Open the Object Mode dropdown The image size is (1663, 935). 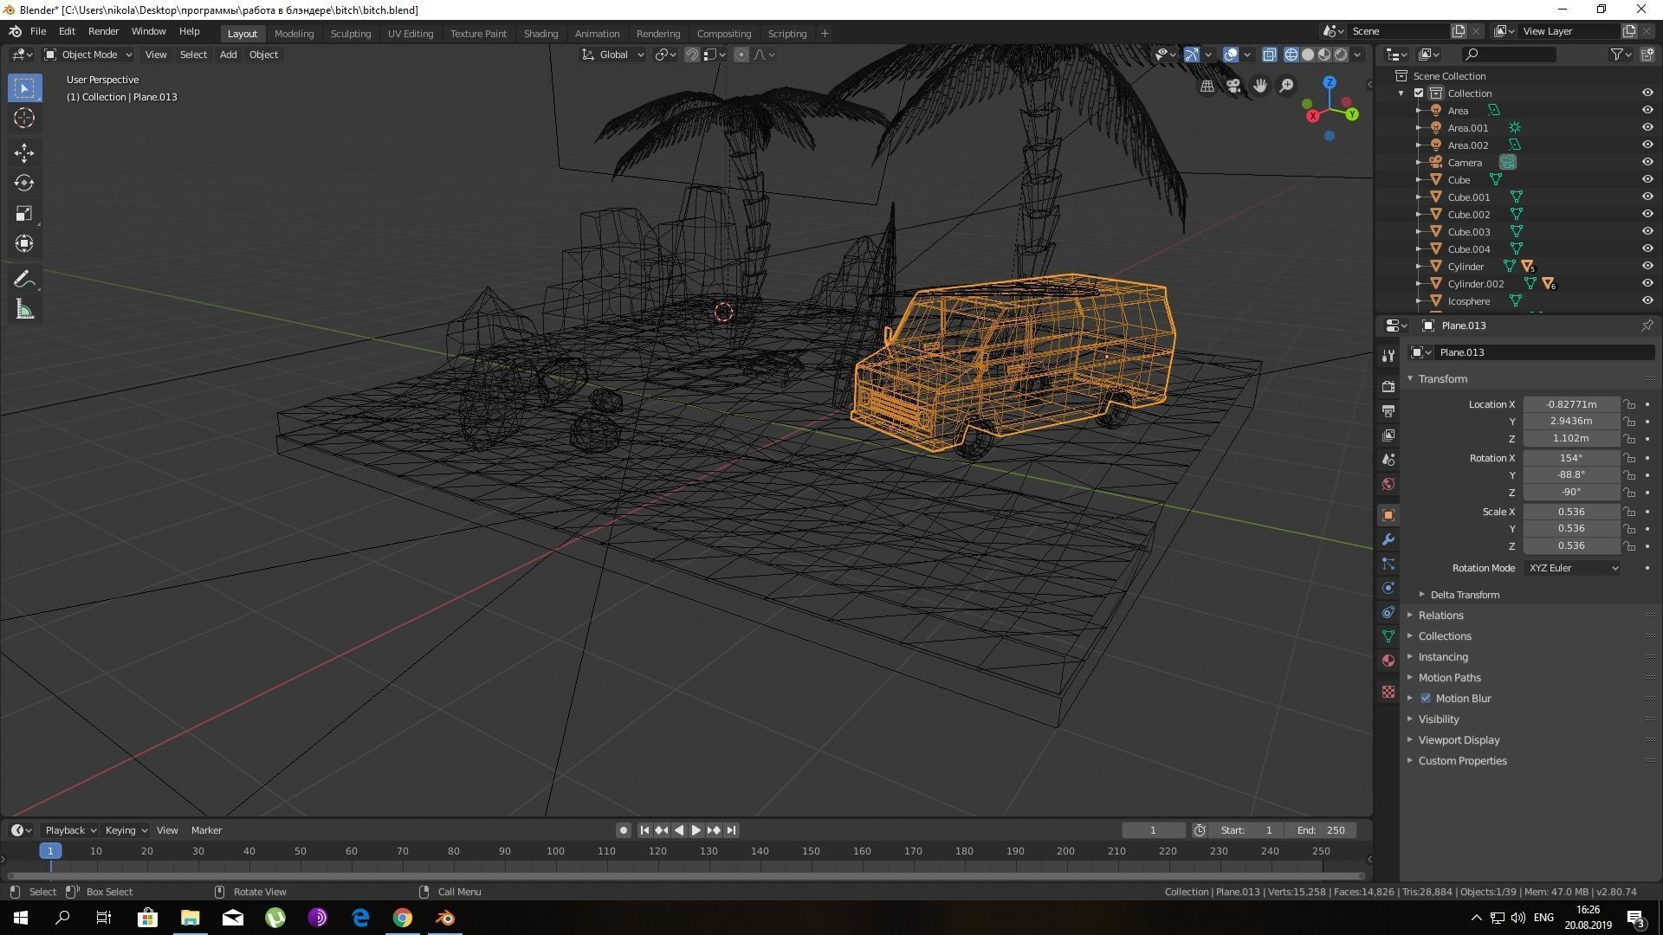(x=88, y=55)
